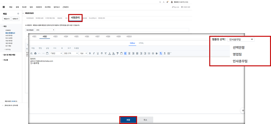Click inside the signature editor text area

tap(137, 85)
